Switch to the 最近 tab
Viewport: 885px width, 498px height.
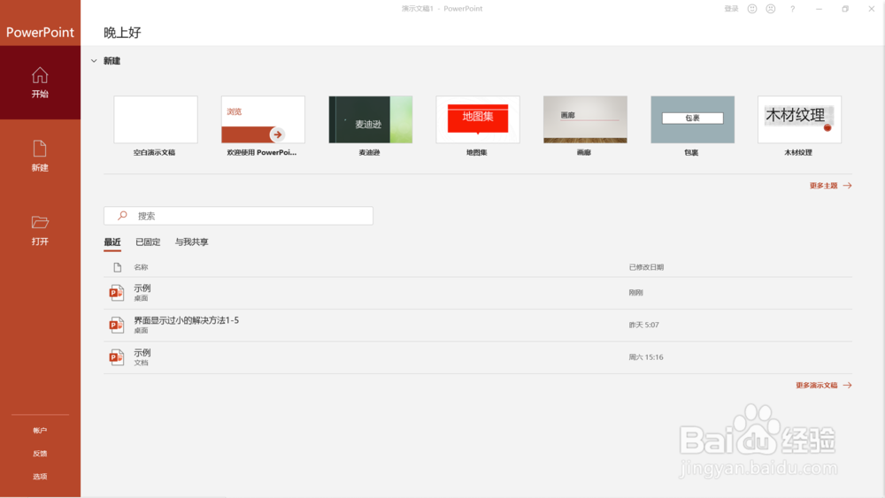tap(112, 242)
